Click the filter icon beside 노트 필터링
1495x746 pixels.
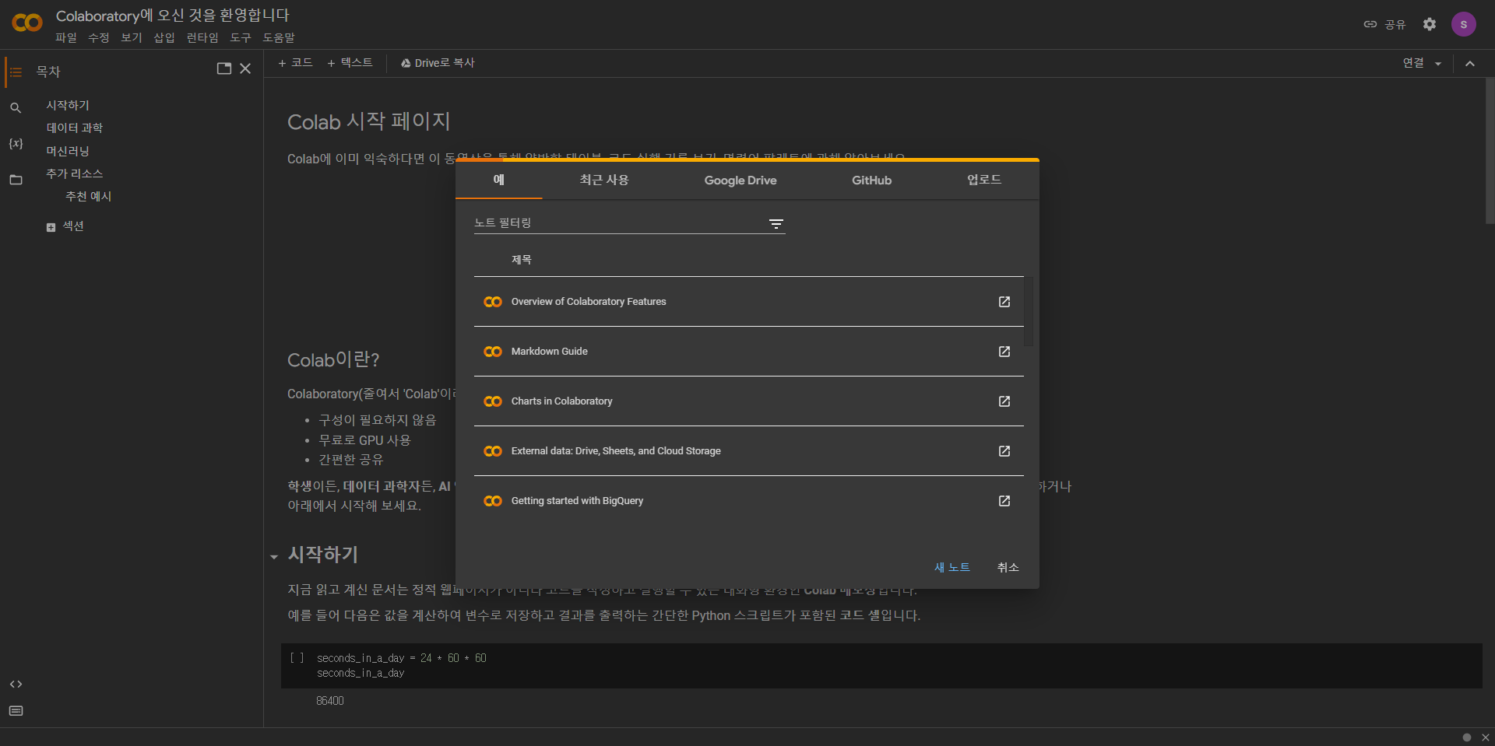point(776,224)
